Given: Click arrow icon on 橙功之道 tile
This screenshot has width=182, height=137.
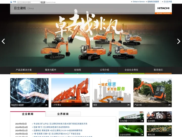Looking at the screenshot, I should pyautogui.click(x=170, y=134).
